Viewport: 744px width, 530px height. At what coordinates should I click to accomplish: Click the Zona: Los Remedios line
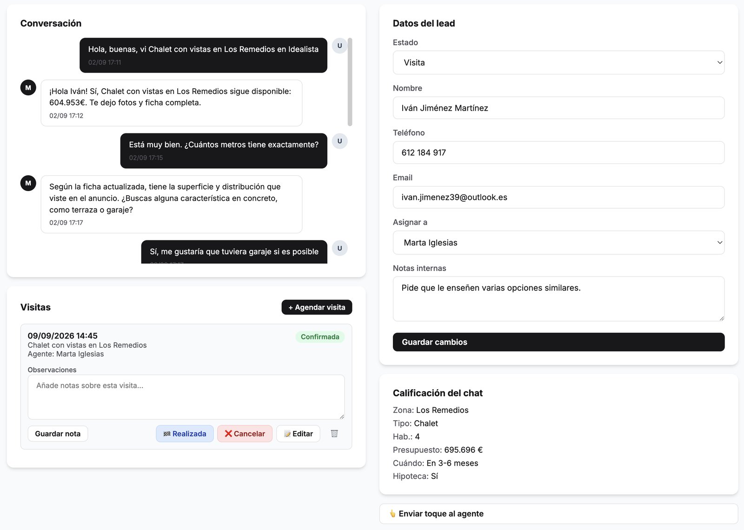(x=431, y=410)
